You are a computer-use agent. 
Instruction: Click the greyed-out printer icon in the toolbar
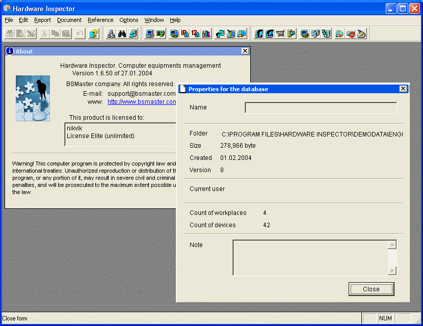pyautogui.click(x=10, y=34)
